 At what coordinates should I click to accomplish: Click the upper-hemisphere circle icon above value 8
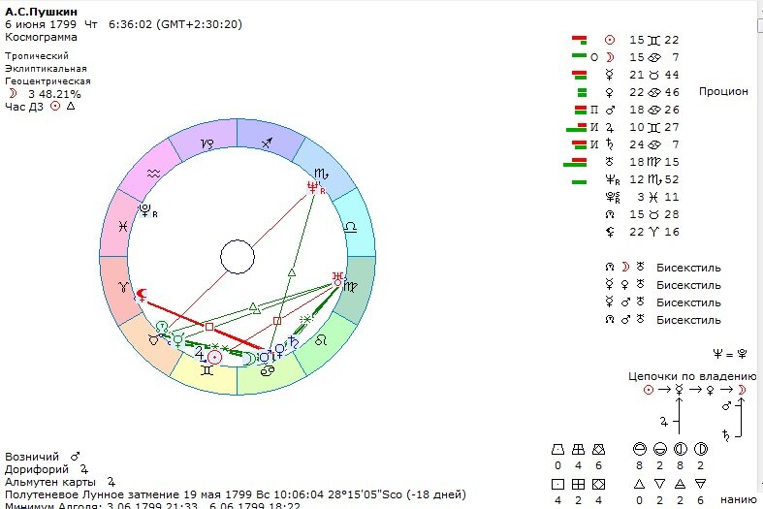point(640,449)
